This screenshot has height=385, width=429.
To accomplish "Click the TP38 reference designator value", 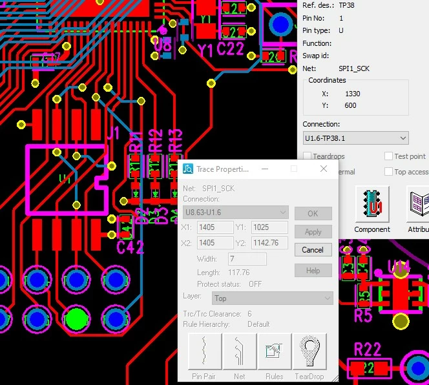I will pos(346,5).
